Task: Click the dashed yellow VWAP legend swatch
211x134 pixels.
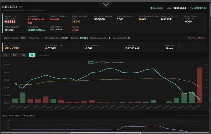Action: pos(102,62)
